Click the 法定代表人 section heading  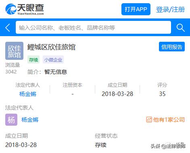click(19, 108)
